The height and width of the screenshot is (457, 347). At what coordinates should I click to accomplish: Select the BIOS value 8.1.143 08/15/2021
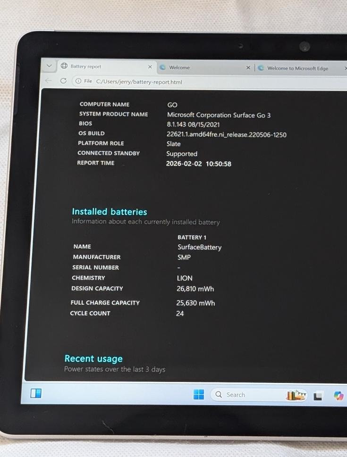(x=193, y=125)
